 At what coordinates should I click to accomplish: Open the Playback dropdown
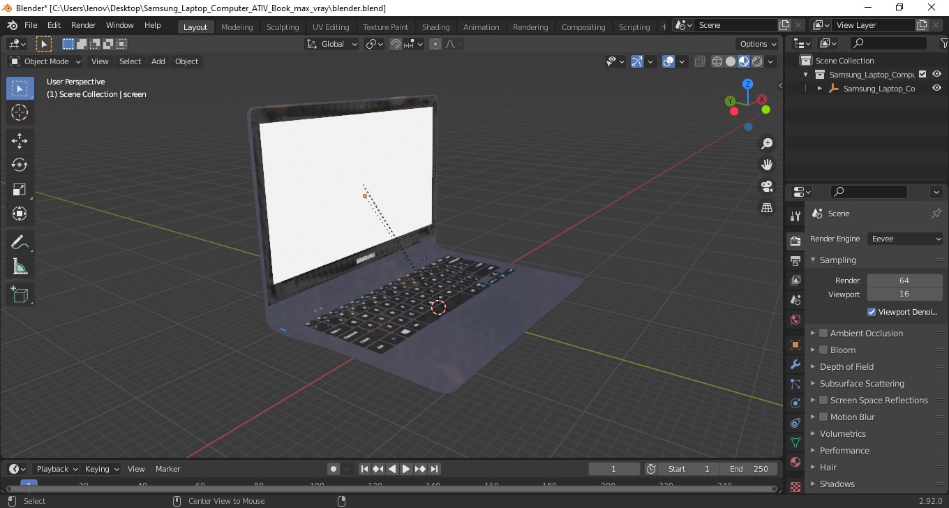[56, 469]
